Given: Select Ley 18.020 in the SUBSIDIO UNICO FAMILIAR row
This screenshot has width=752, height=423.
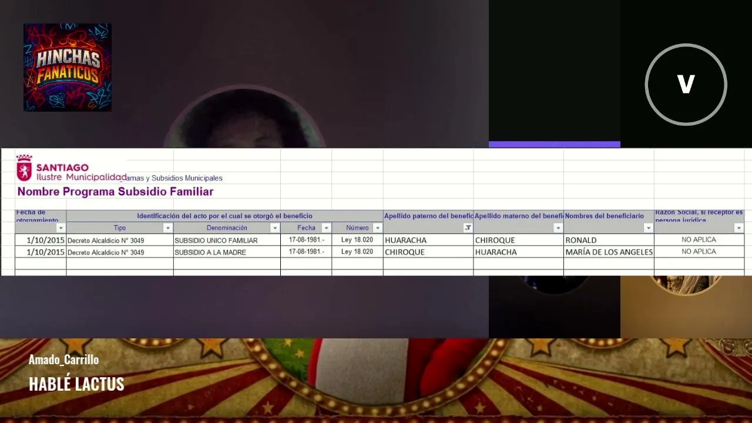Looking at the screenshot, I should [x=357, y=240].
